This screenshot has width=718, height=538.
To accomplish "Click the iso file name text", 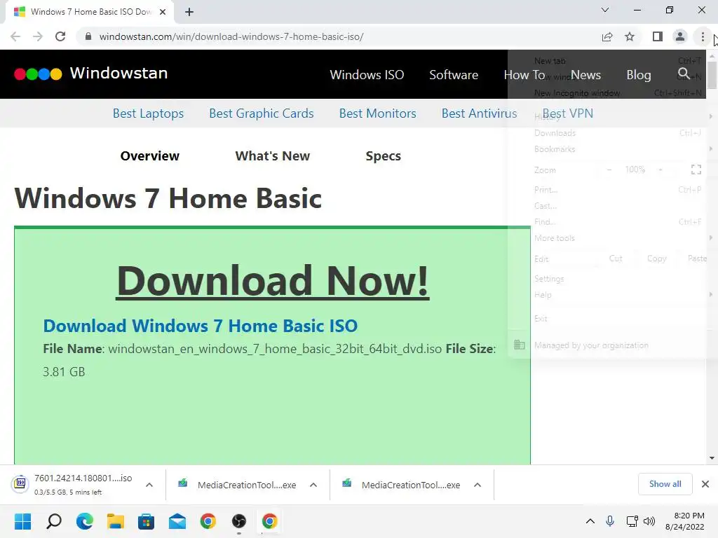I will coord(275,349).
